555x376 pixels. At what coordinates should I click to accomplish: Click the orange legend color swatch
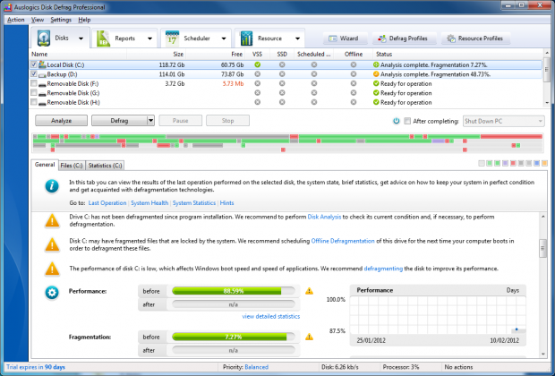(544, 163)
